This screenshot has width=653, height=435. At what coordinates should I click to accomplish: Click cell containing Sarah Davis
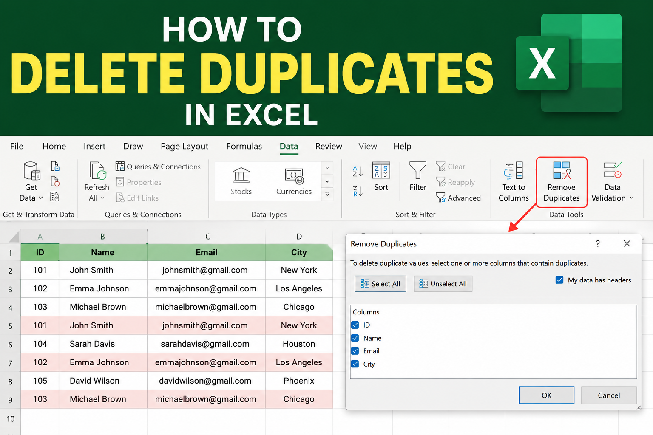point(103,344)
